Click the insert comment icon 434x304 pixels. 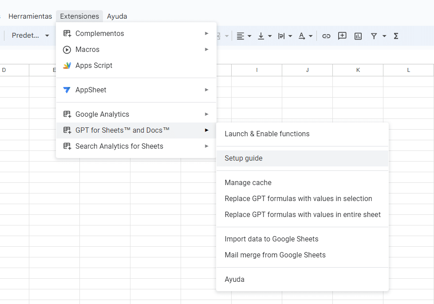[x=342, y=36]
